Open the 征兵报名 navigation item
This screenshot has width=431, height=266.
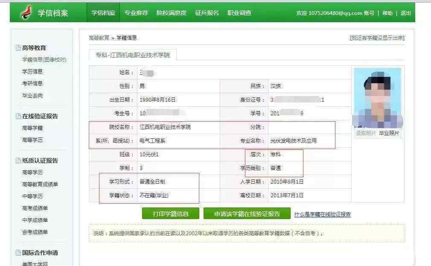(207, 13)
